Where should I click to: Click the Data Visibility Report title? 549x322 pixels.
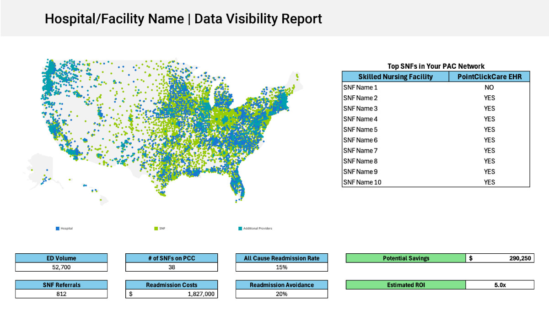[183, 19]
